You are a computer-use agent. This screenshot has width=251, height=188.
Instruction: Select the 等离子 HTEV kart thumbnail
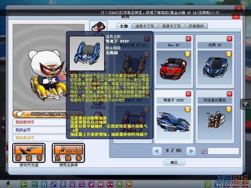pos(174,122)
